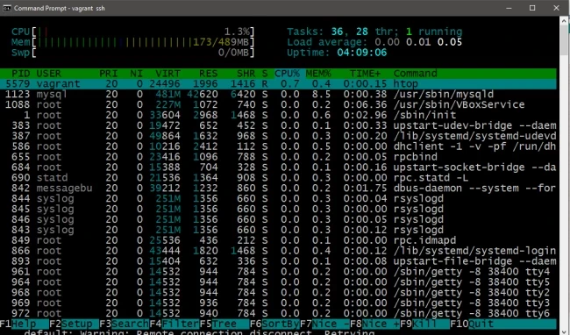Switch to F5 Tree view
This screenshot has height=335, width=570.
224,324
